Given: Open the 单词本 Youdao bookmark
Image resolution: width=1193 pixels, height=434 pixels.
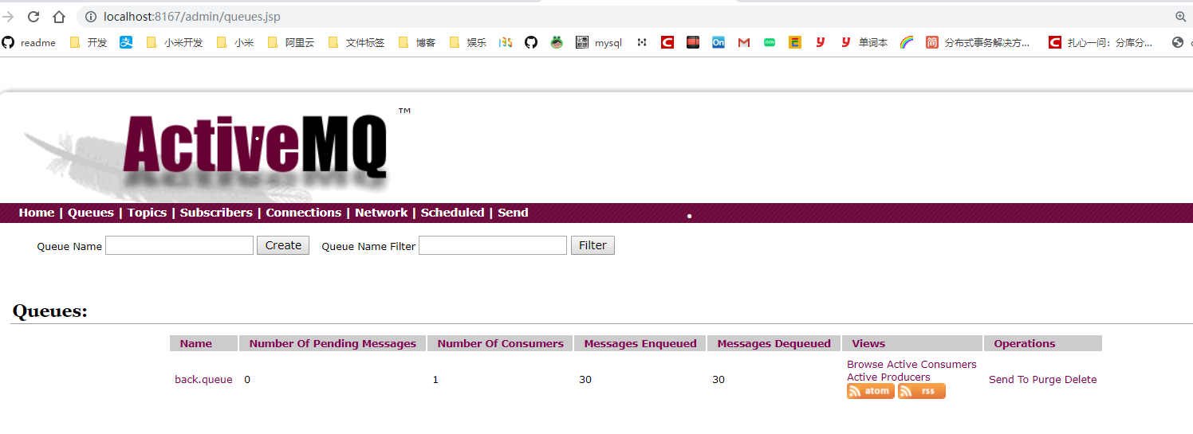Looking at the screenshot, I should click(864, 43).
